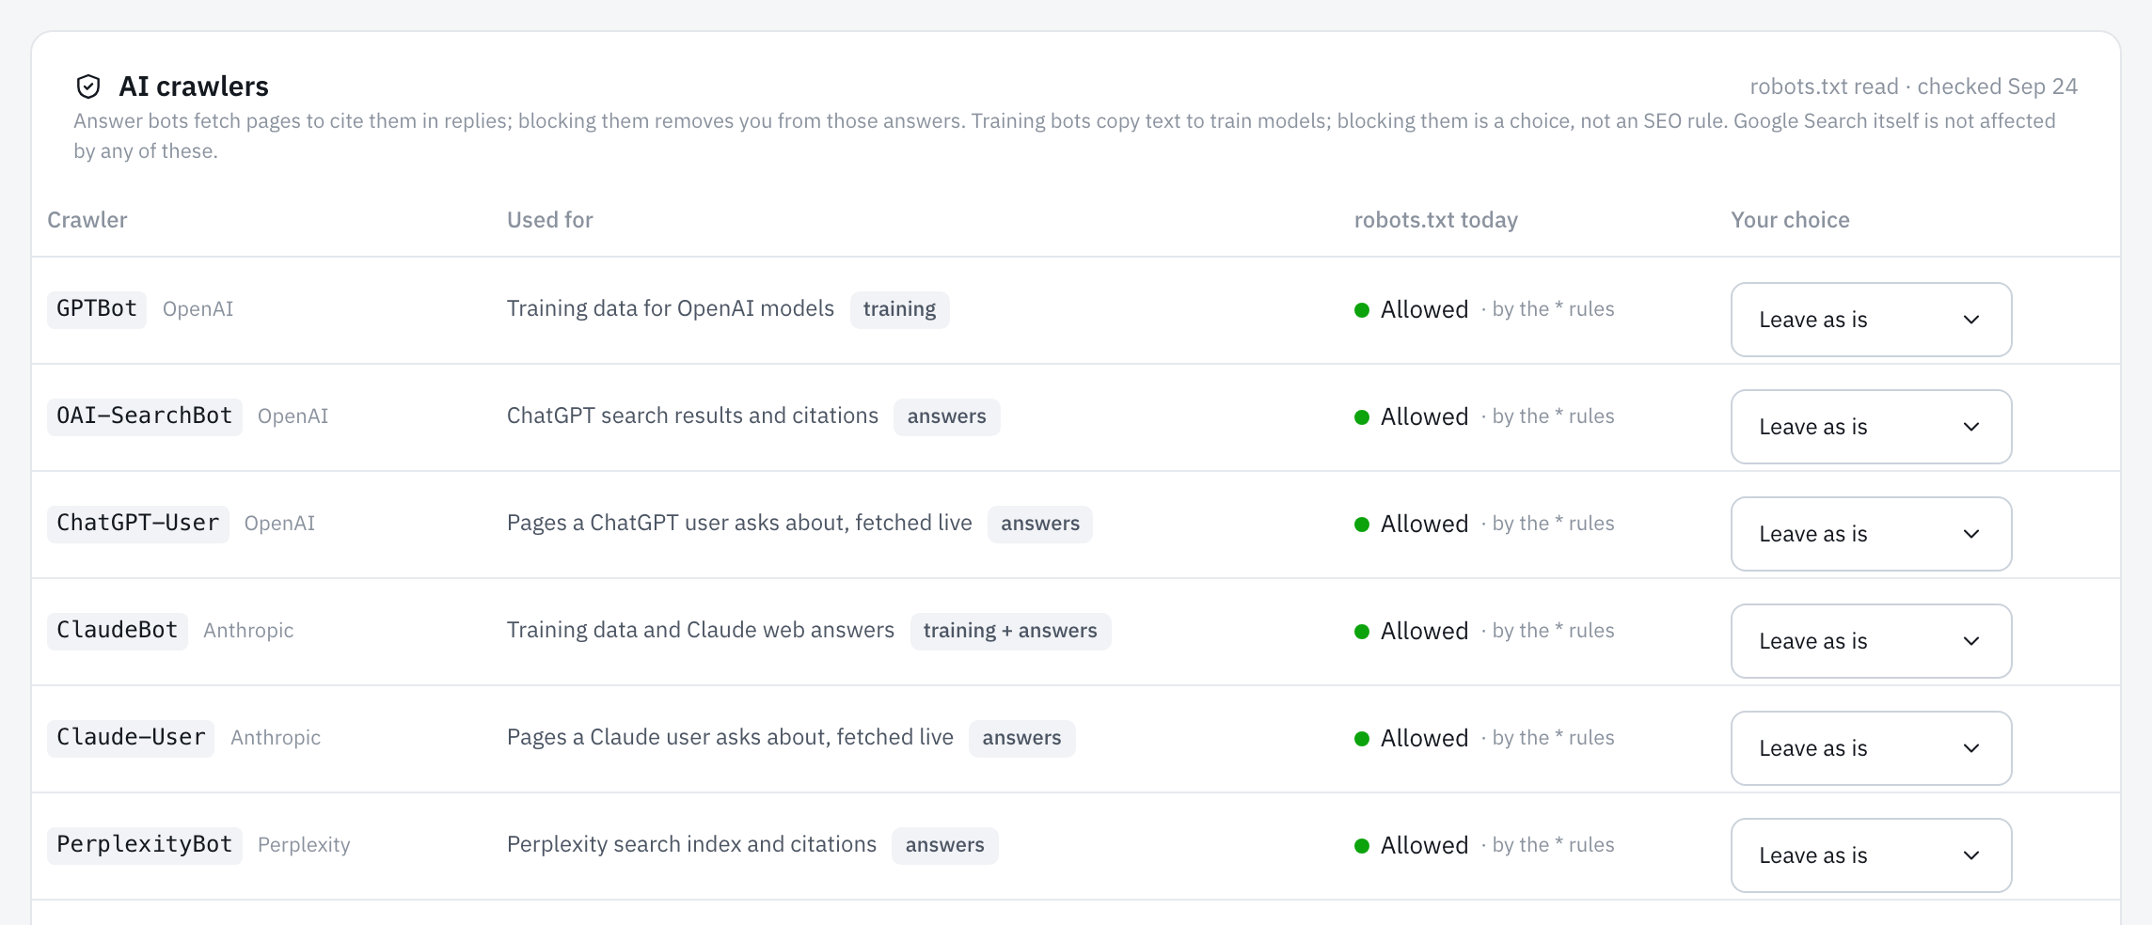Open the ClaudeBot choice dropdown
This screenshot has width=2152, height=925.
[x=1871, y=641]
